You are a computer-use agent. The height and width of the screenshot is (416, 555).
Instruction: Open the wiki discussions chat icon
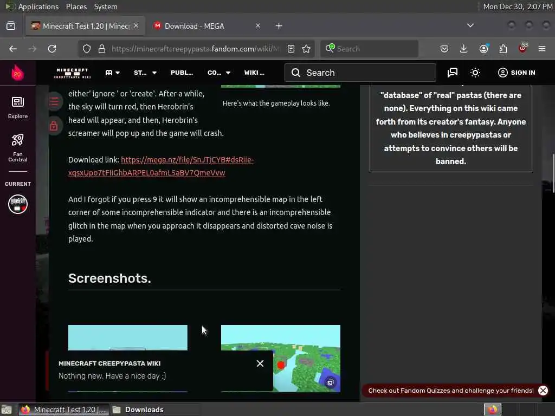click(453, 73)
